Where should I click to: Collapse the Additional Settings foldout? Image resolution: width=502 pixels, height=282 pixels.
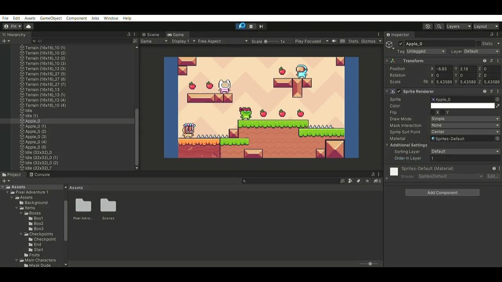coord(387,145)
